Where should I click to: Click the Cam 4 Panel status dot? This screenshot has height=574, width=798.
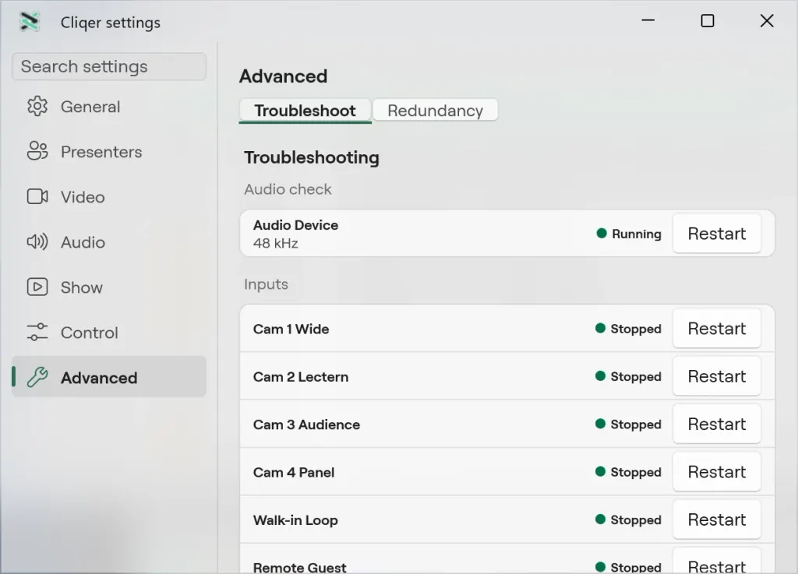tap(601, 472)
